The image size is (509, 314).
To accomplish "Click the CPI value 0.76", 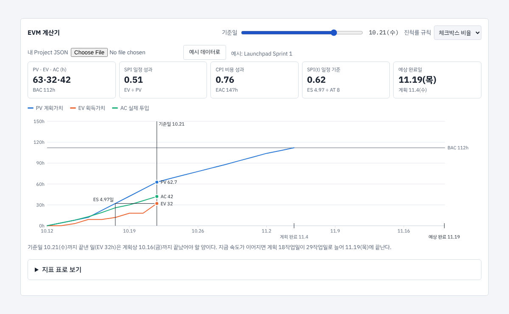I will point(225,80).
